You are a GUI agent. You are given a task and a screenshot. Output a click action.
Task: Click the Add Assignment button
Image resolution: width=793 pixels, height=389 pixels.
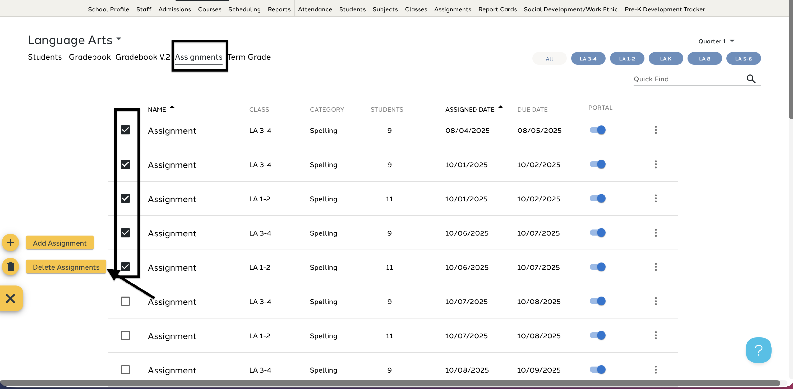coord(60,243)
